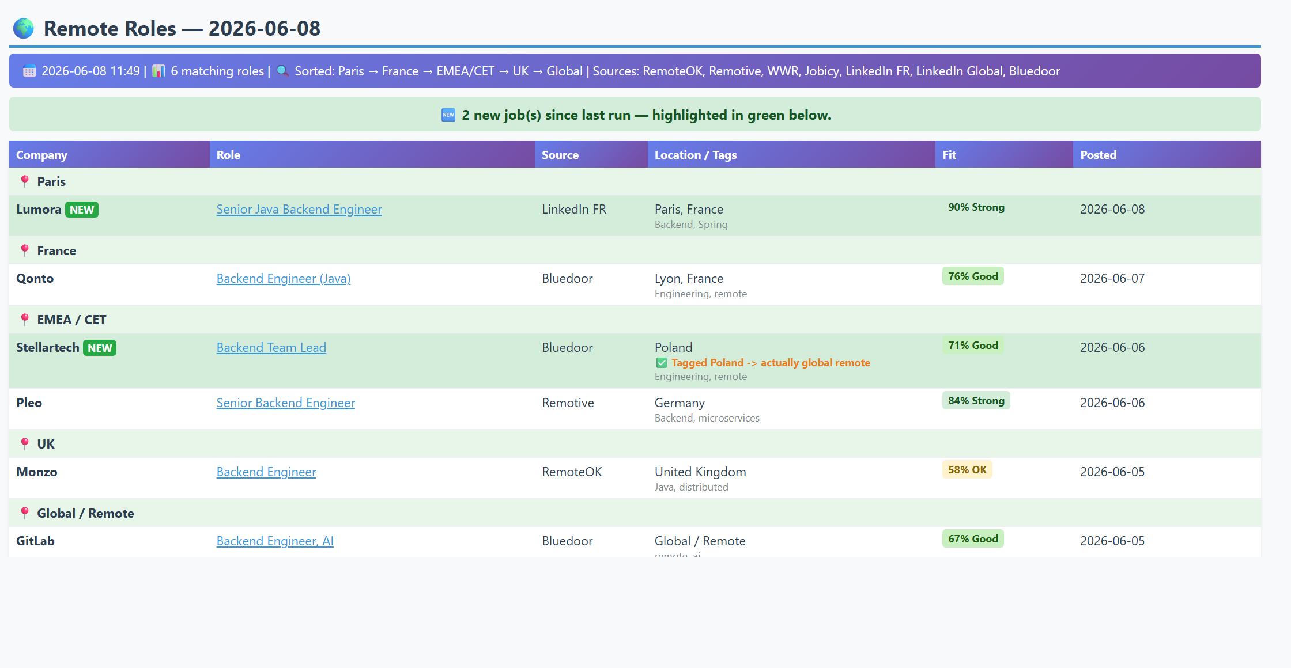Click the posted date in the Monzo row

[x=1112, y=472]
